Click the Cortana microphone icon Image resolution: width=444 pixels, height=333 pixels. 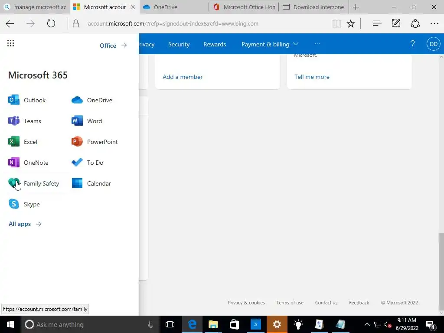coord(150,324)
